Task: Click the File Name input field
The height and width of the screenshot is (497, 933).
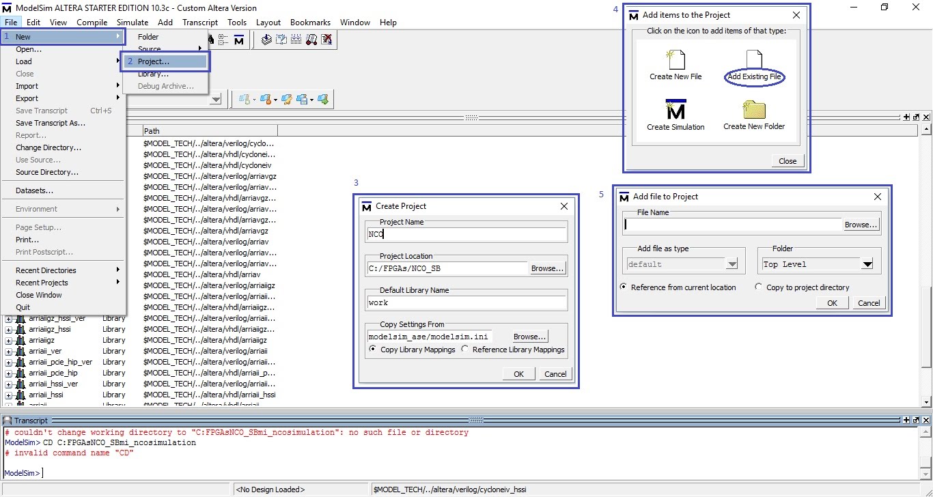Action: pos(733,225)
